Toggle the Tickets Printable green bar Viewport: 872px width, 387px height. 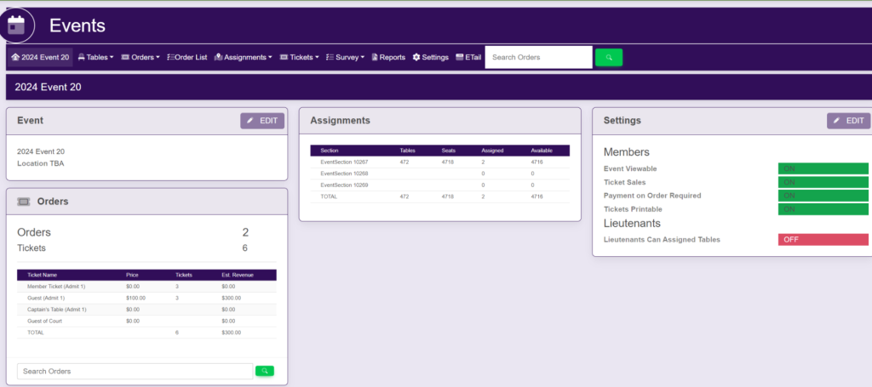coord(823,209)
